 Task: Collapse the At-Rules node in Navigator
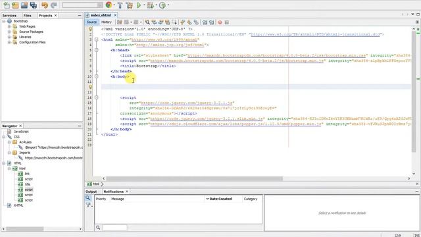[x=9, y=142]
